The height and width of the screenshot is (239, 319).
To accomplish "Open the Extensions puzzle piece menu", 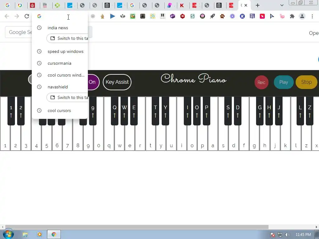I will click(292, 16).
